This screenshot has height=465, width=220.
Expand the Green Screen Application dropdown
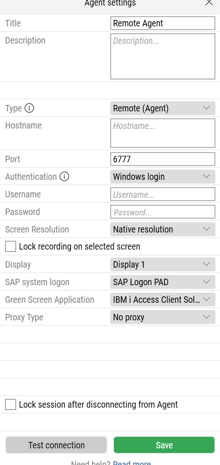[x=162, y=300]
